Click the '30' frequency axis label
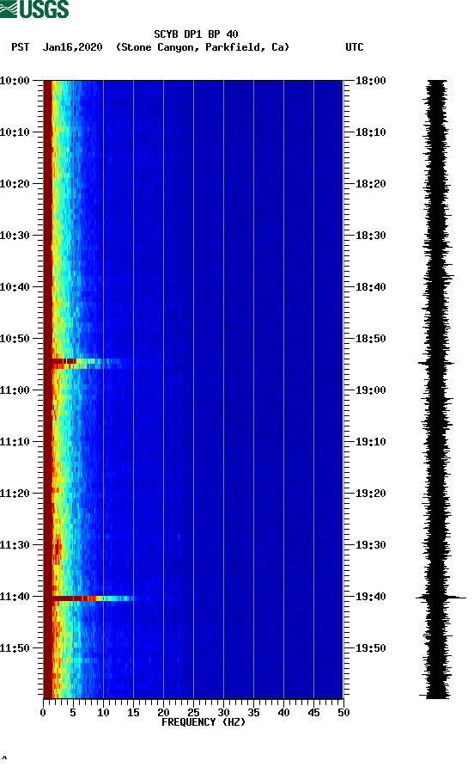The height and width of the screenshot is (767, 474). 224,712
